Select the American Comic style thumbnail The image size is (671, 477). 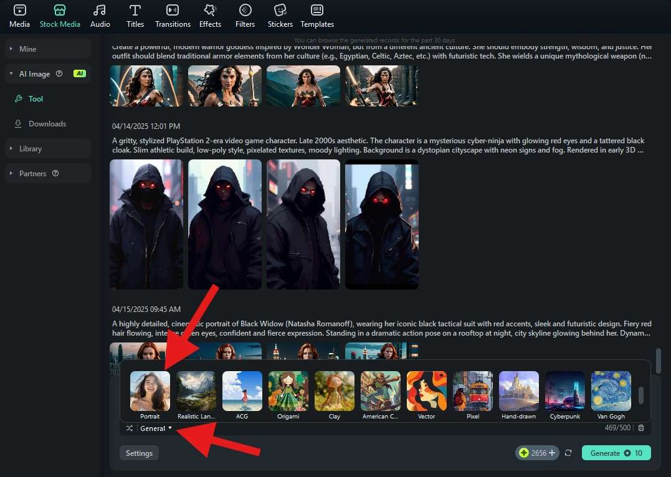pyautogui.click(x=381, y=391)
